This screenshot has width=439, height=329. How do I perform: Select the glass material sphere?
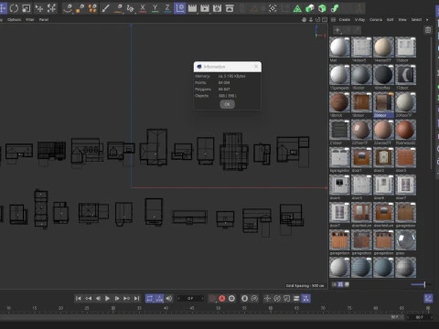point(405,239)
